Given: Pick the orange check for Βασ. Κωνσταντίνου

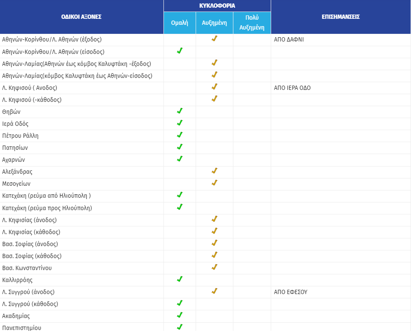Looking at the screenshot, I should coord(215,267).
